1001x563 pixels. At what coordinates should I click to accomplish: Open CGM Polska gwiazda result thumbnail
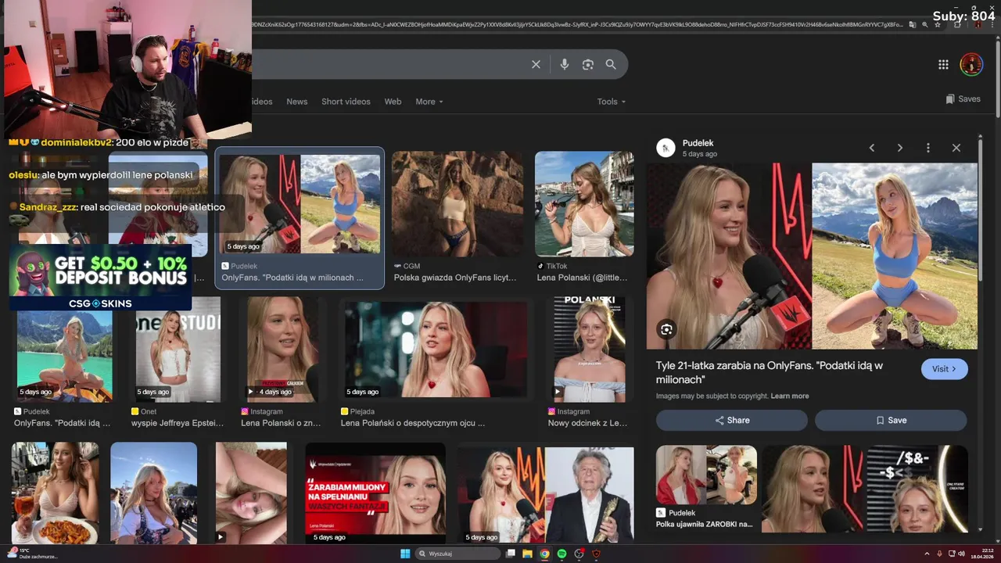(457, 204)
